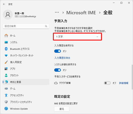The image size is (133, 114).
Task: Click the 既定の設定 section heading
Action: point(62,96)
